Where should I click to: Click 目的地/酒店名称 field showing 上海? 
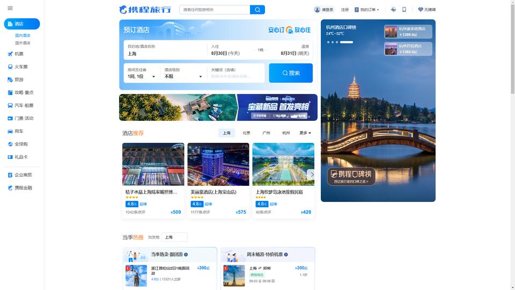(x=166, y=50)
